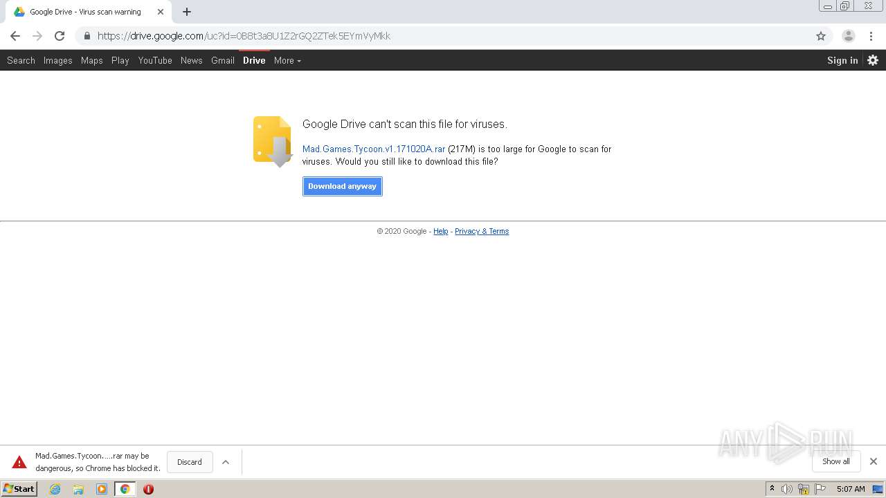Discard the blocked download
The height and width of the screenshot is (498, 886).
(x=190, y=462)
